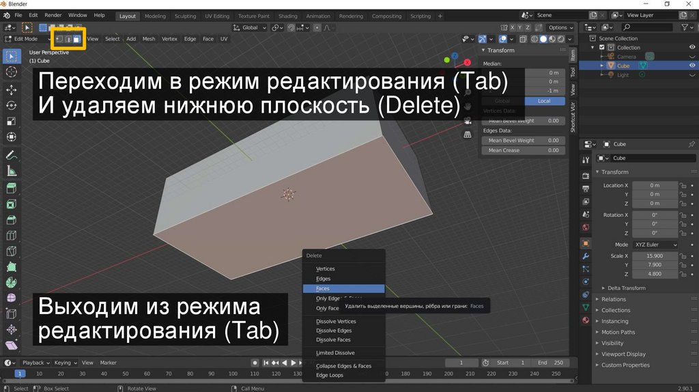Select the Poly Build tool
The width and height of the screenshot is (699, 392).
pyautogui.click(x=11, y=267)
